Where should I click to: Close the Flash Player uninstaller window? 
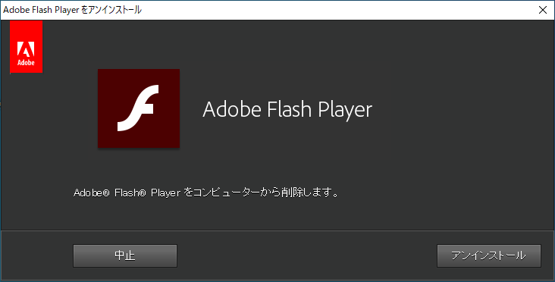(x=543, y=10)
